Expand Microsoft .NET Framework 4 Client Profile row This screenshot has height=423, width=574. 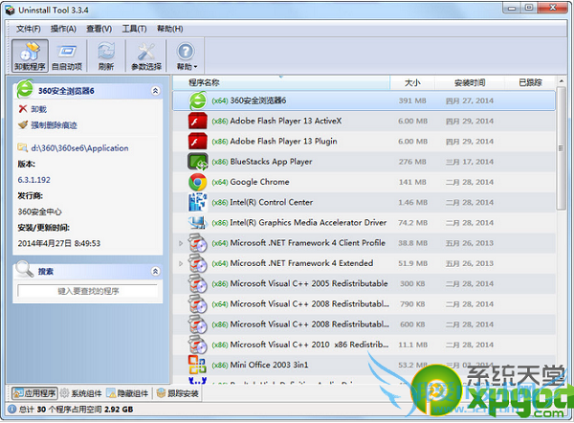point(181,243)
